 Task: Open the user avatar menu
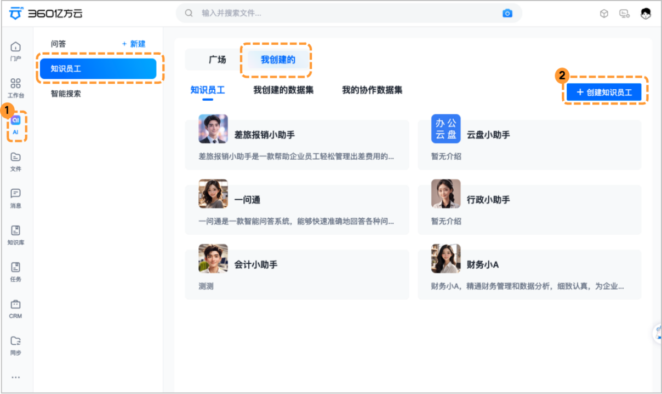[x=646, y=14]
